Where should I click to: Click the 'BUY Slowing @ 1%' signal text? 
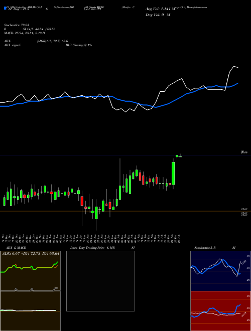coord(79,45)
